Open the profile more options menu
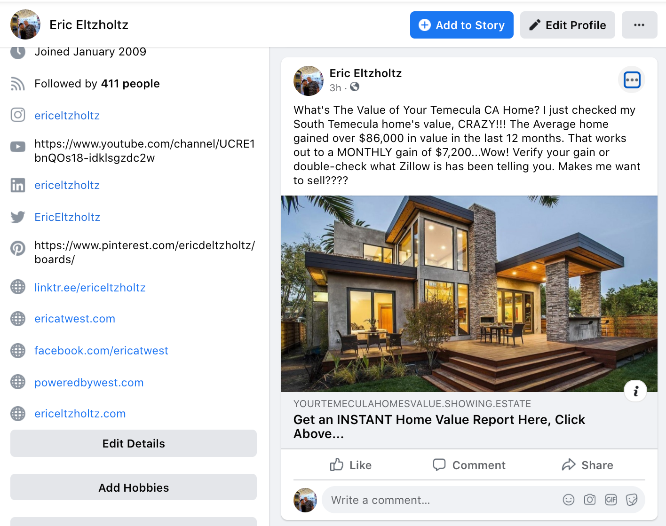Image resolution: width=666 pixels, height=526 pixels. point(639,25)
